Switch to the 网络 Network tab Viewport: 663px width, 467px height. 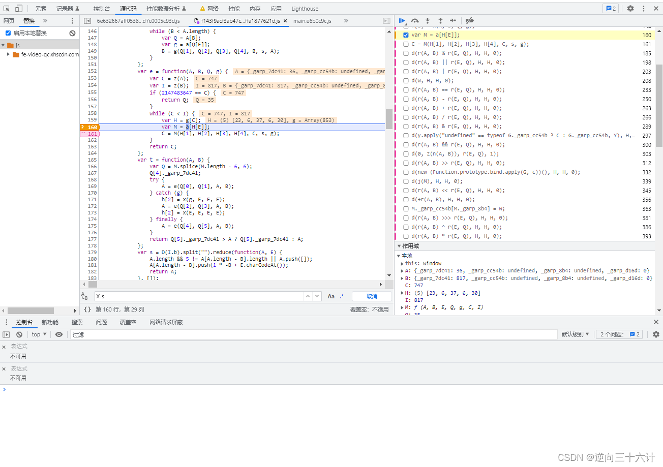[x=209, y=9]
